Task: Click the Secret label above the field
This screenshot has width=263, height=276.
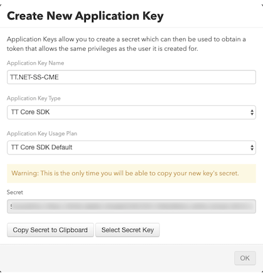Action: 15,192
